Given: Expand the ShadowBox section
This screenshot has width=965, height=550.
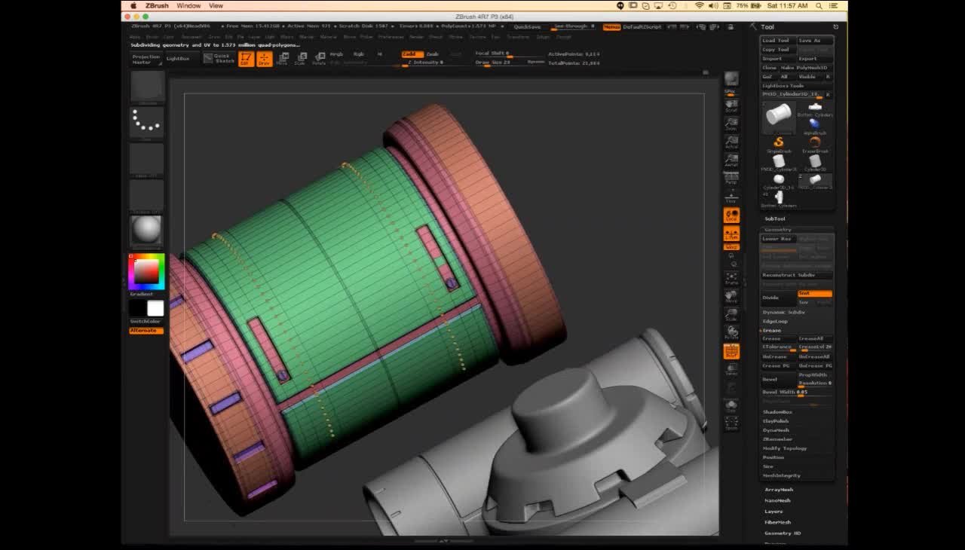Looking at the screenshot, I should pos(777,412).
